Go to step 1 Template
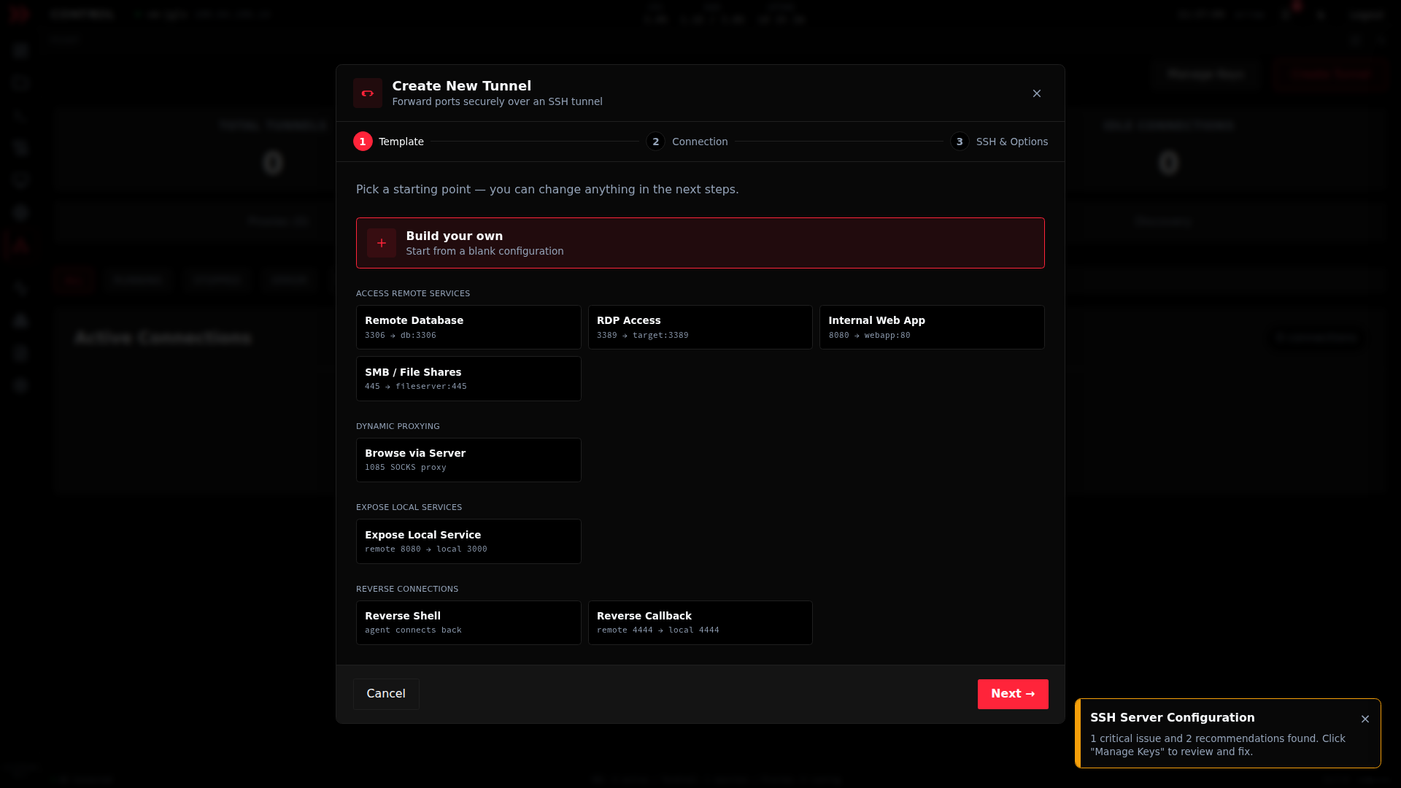 click(x=388, y=142)
